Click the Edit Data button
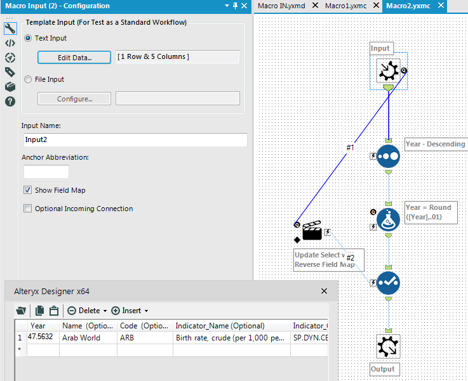This screenshot has width=468, height=381. (74, 58)
